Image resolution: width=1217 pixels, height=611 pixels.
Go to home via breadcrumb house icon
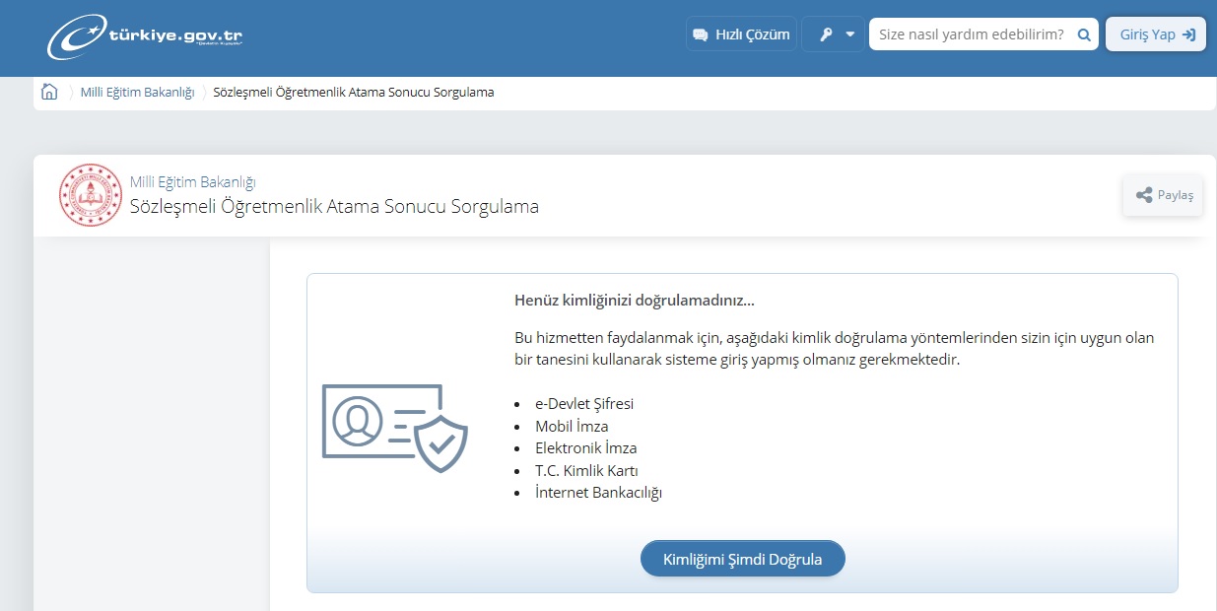coord(49,92)
